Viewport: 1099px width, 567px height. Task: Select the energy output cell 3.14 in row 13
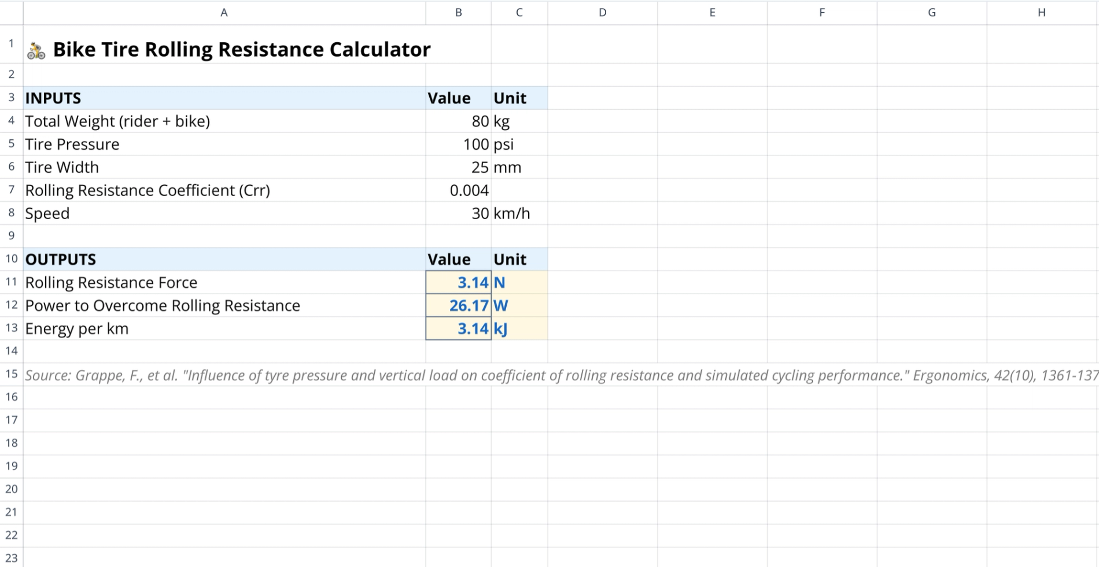(459, 329)
